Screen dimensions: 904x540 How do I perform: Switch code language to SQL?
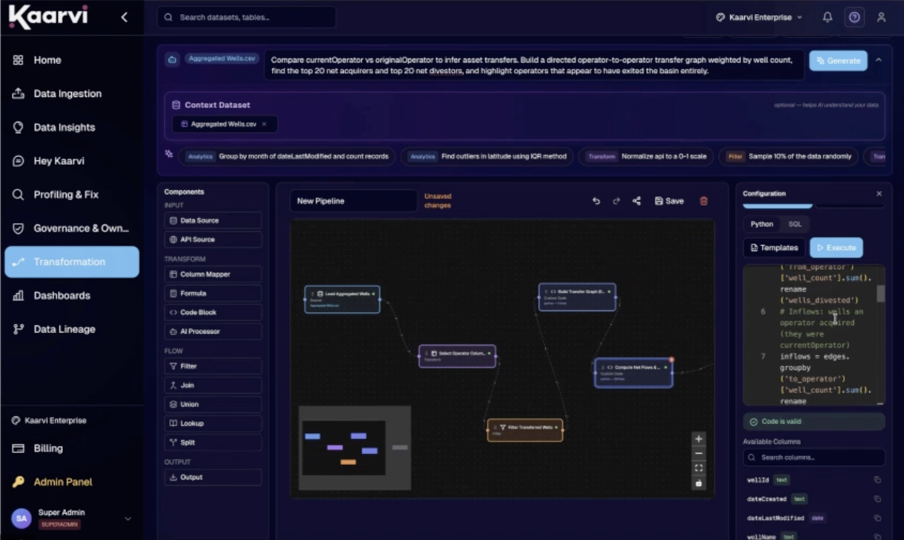coord(795,224)
